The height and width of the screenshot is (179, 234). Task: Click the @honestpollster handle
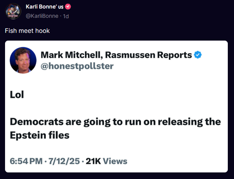pyautogui.click(x=77, y=66)
